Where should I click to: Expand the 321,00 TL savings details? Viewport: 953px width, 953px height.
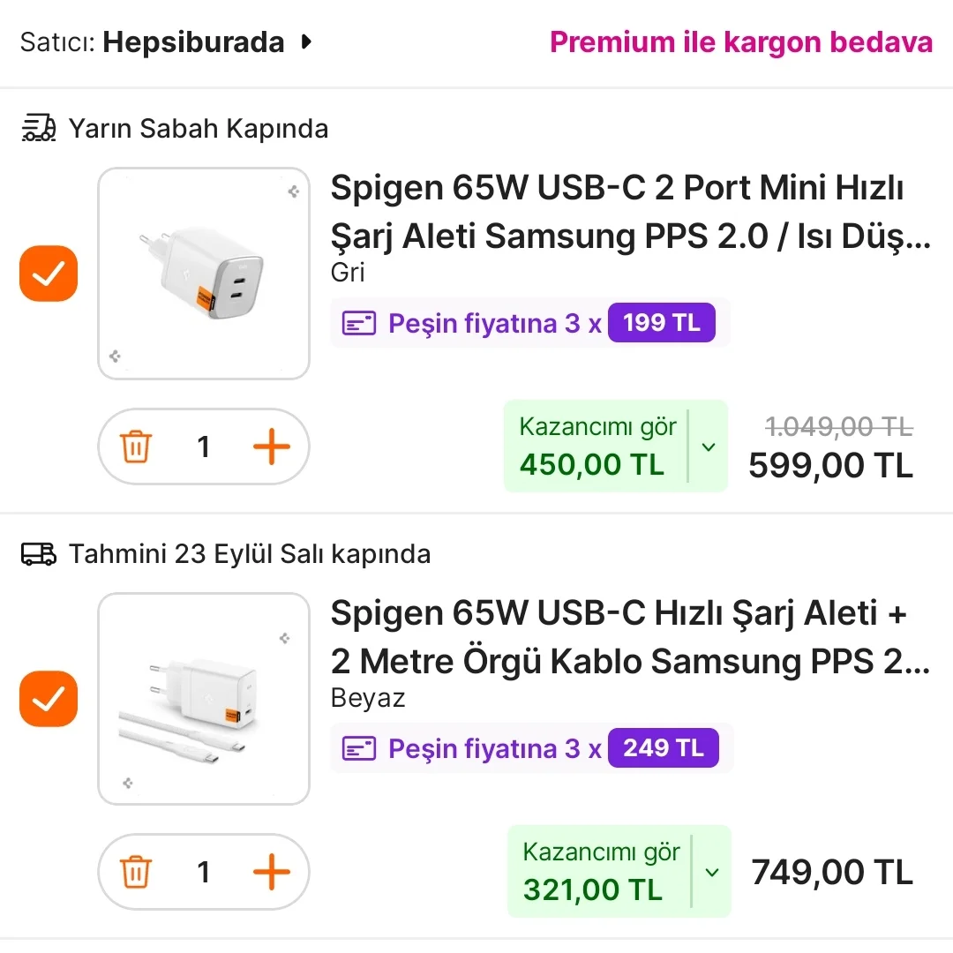click(x=711, y=872)
